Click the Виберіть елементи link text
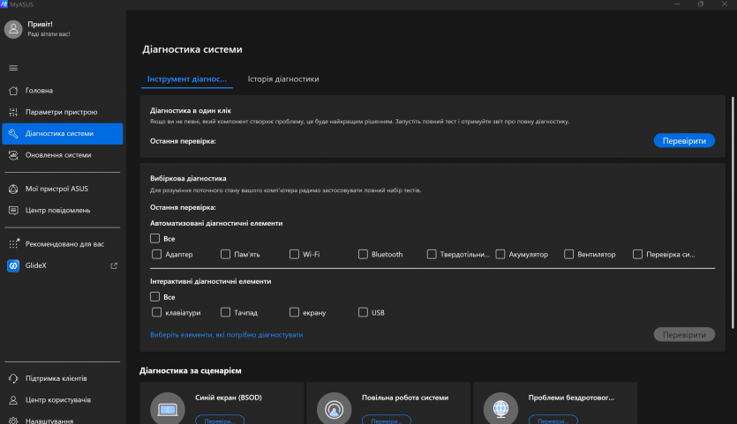Viewport: 737px width, 424px height. coord(227,335)
